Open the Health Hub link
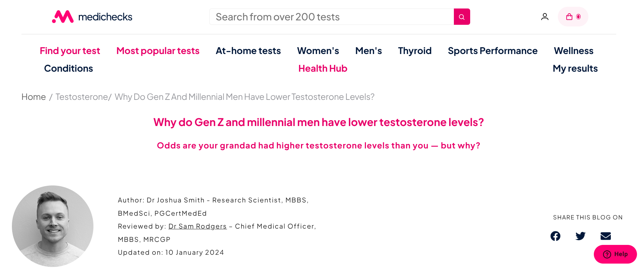 point(323,68)
